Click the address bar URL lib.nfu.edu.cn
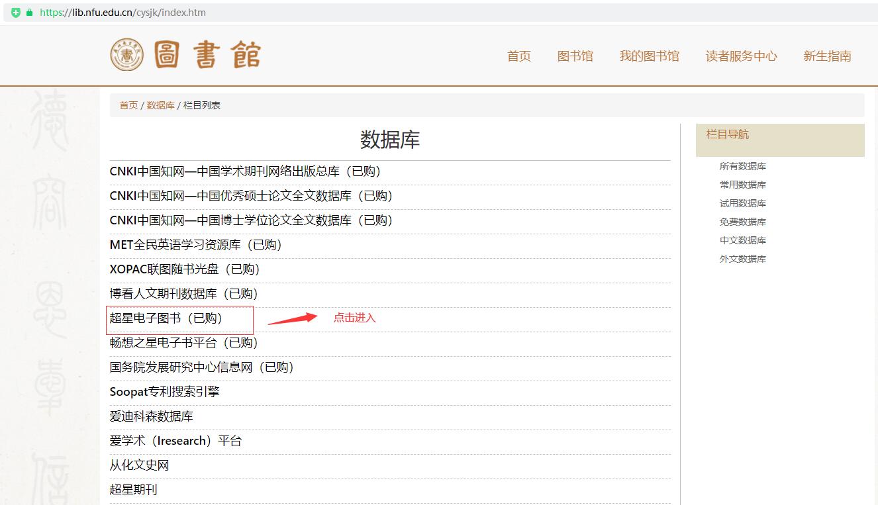The image size is (878, 505). pos(122,13)
